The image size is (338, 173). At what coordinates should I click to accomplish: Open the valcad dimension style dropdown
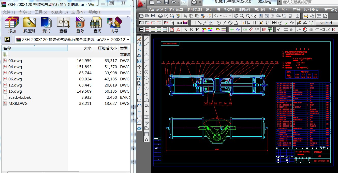pyautogui.click(x=327, y=23)
